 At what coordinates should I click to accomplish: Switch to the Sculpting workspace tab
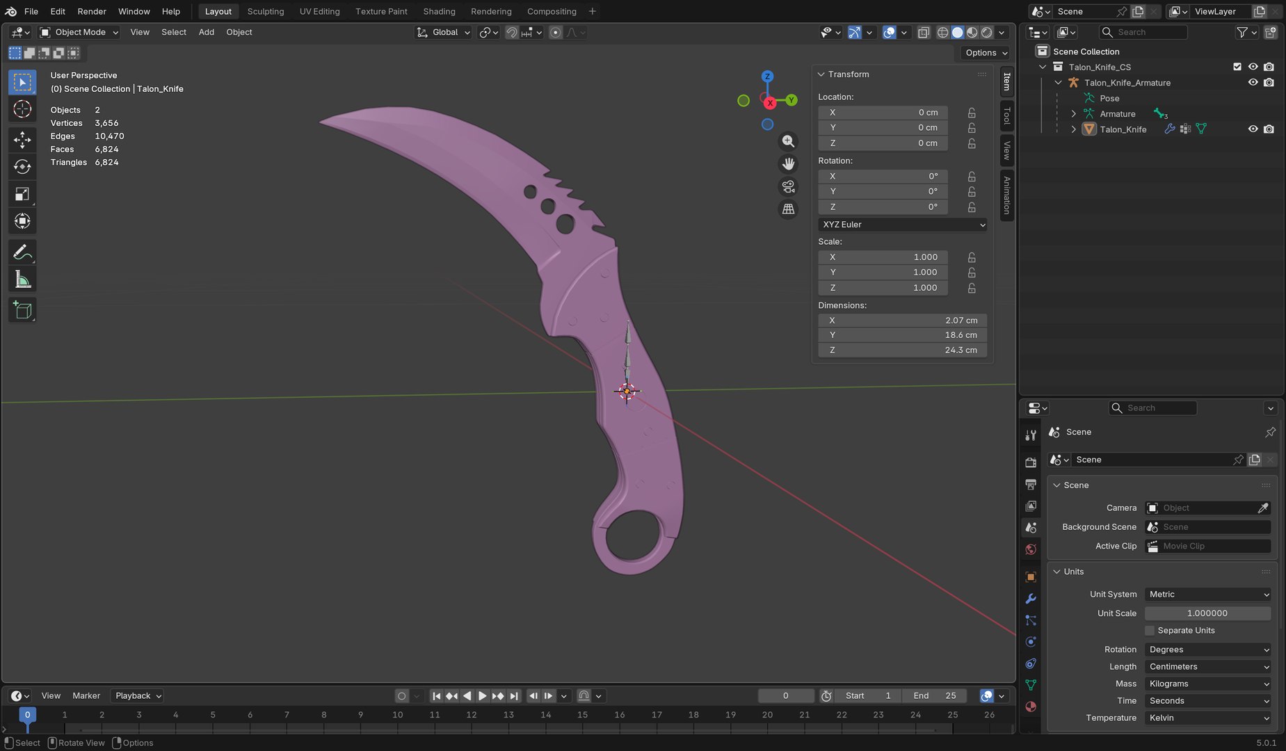[266, 11]
